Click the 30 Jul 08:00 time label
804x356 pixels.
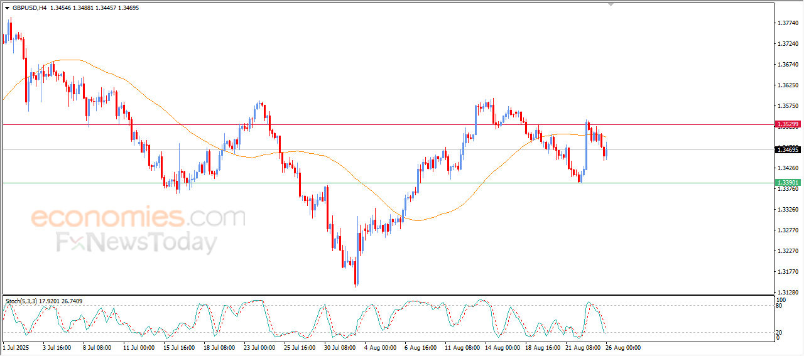click(339, 347)
